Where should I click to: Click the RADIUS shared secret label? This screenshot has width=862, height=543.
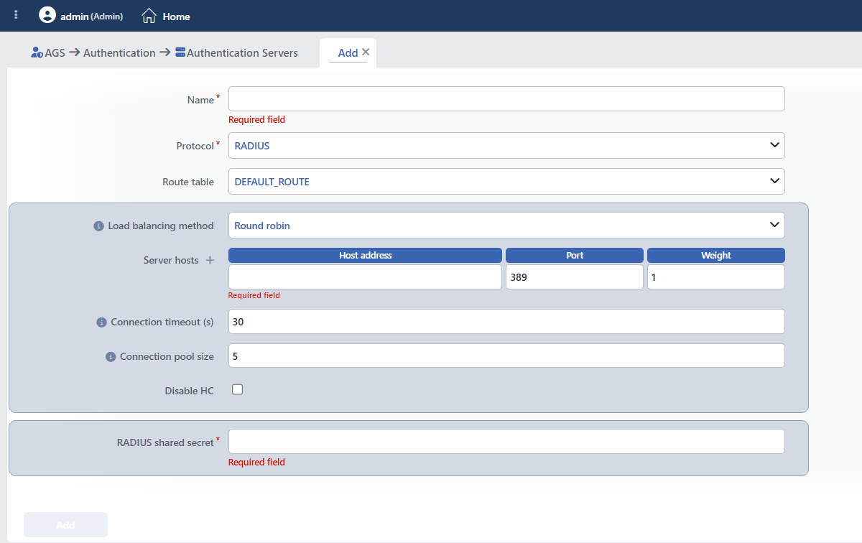click(x=165, y=442)
